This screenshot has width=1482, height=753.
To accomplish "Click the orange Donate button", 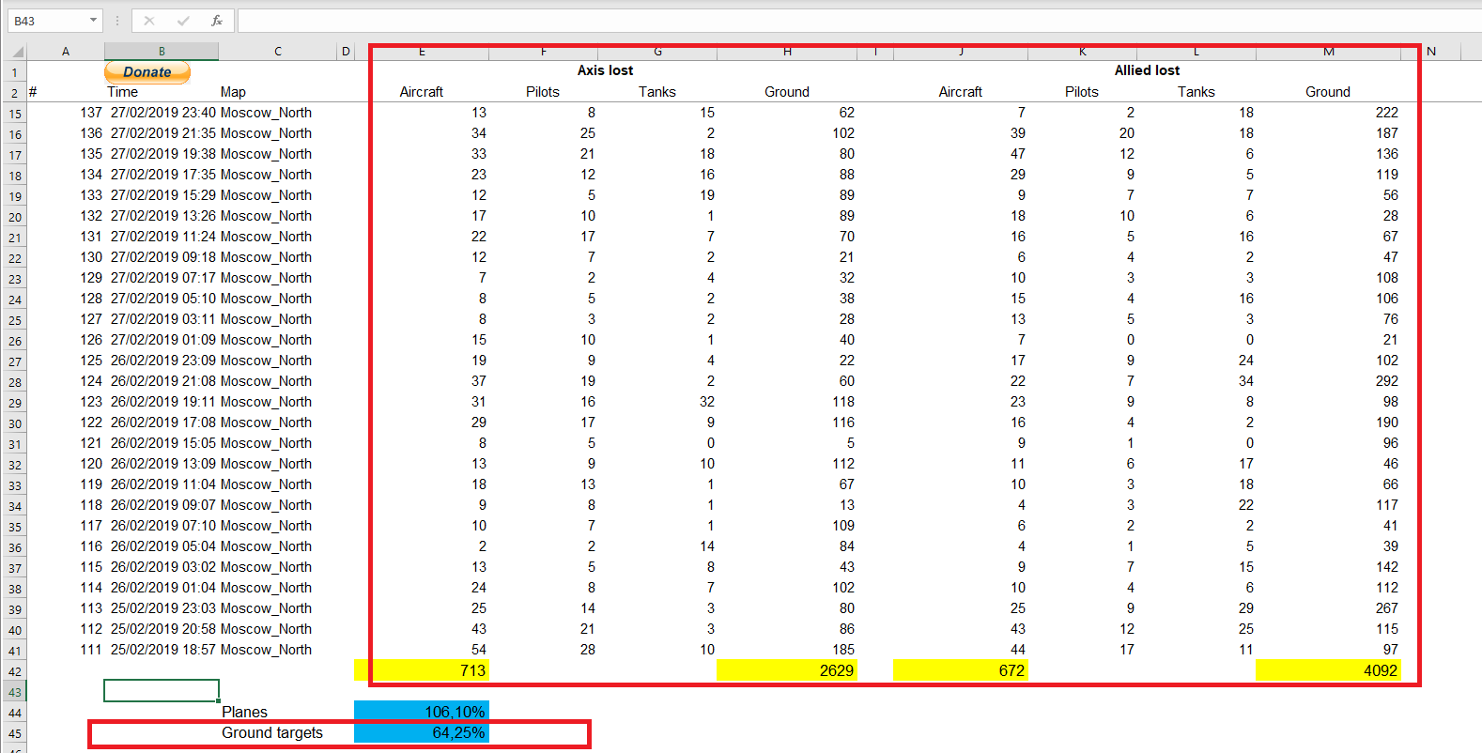I will (x=147, y=71).
